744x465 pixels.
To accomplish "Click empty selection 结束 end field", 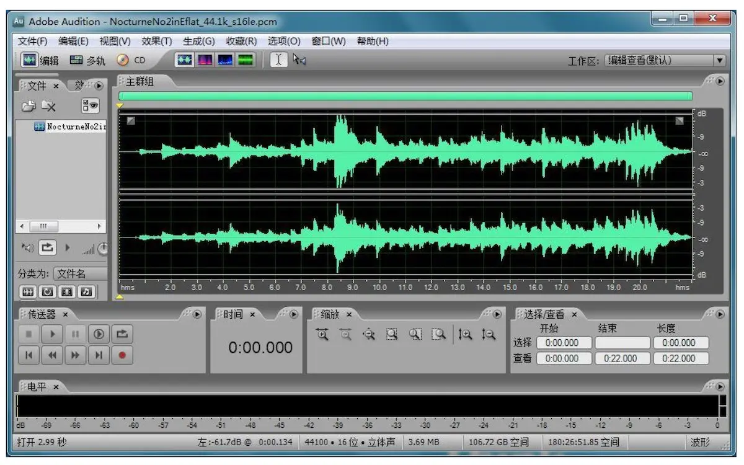I will coord(622,343).
